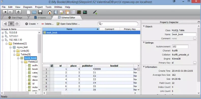Open the File menu

[x=4, y=7]
